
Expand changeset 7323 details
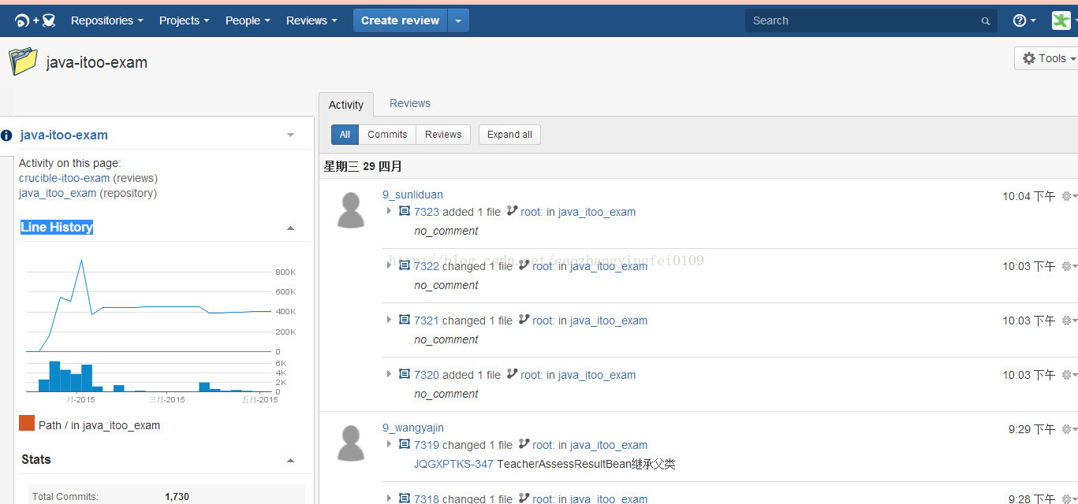tap(389, 211)
